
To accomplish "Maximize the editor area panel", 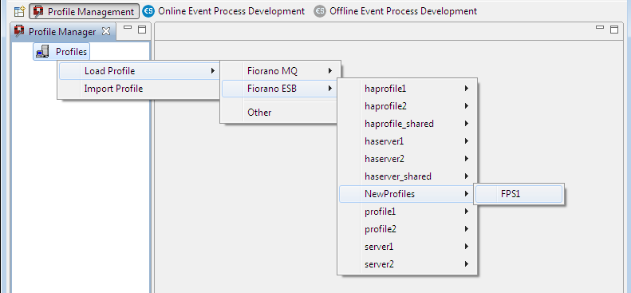I will tap(614, 30).
